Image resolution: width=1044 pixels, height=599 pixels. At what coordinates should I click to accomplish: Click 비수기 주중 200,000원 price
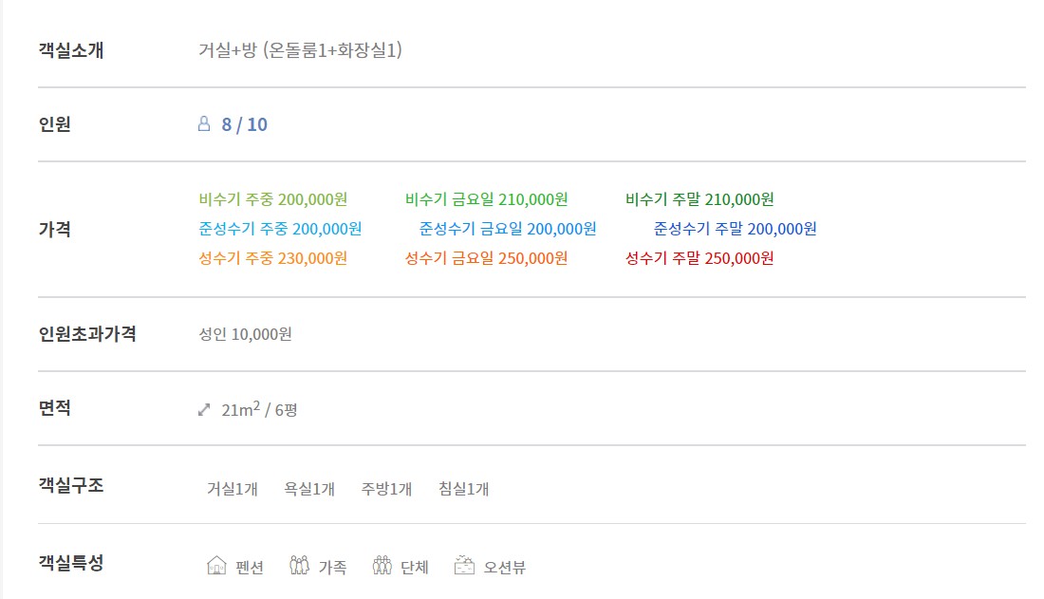point(273,199)
